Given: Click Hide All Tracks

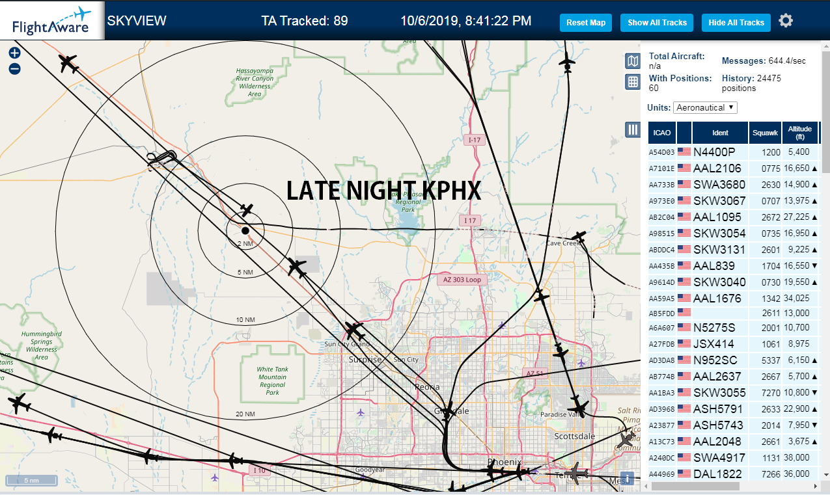Looking at the screenshot, I should coord(736,22).
